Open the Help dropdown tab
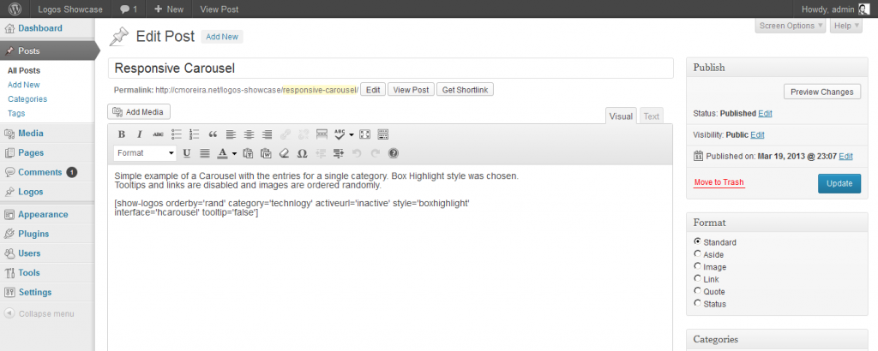This screenshot has height=351, width=878. (x=845, y=26)
